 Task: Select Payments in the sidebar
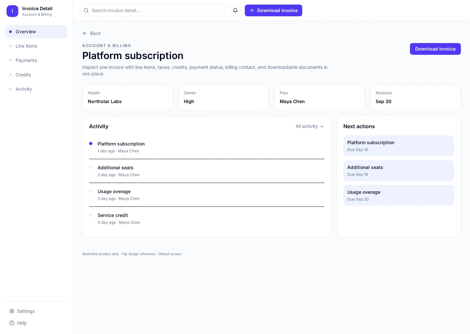[36, 60]
